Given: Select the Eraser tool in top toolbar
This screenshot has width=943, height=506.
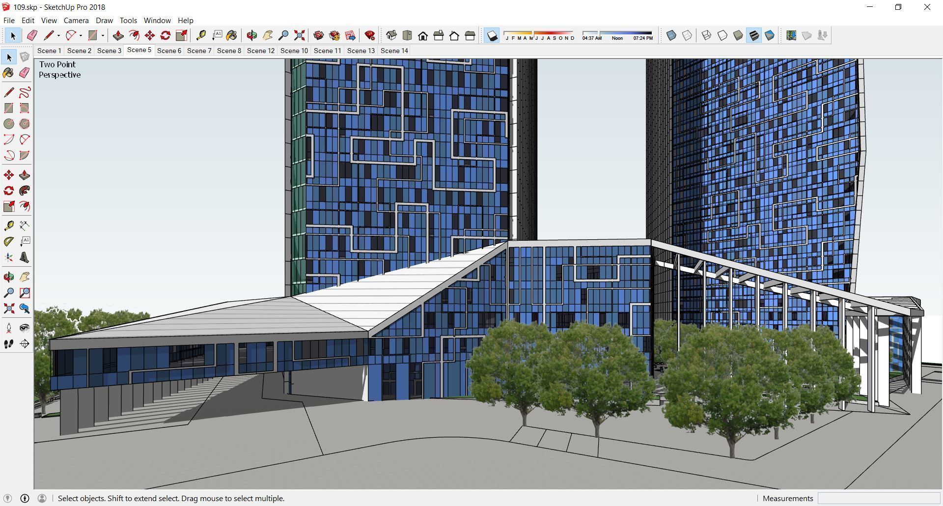Looking at the screenshot, I should pyautogui.click(x=32, y=35).
